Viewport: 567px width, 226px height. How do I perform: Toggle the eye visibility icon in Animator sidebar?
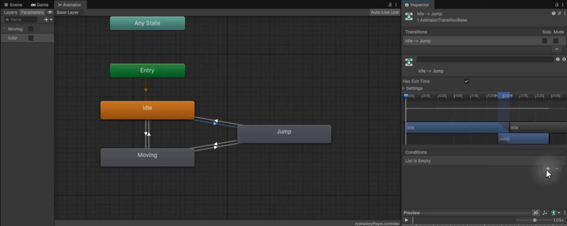[x=50, y=12]
